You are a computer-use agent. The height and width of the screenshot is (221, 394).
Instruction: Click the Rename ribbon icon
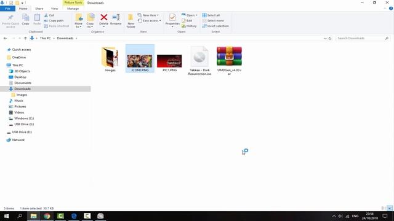tap(116, 17)
